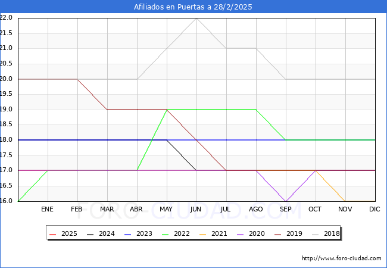Click the FEB month axis label

point(77,209)
